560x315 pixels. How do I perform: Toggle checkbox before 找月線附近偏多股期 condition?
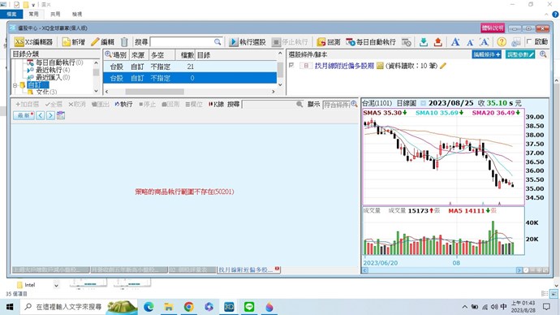coord(291,66)
